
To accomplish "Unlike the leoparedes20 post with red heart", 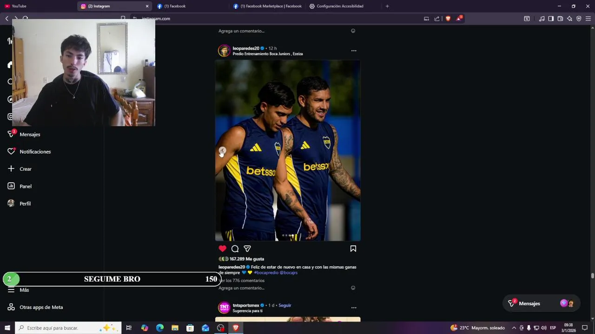I will (x=223, y=249).
